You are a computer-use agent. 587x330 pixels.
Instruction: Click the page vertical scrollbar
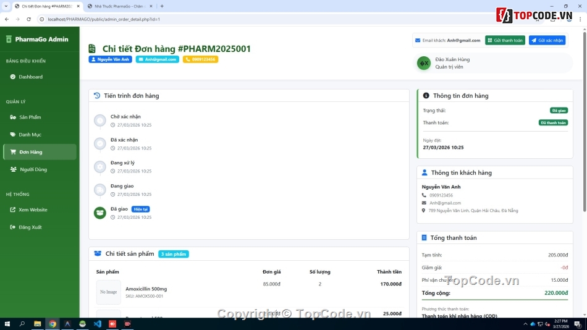pos(585,122)
